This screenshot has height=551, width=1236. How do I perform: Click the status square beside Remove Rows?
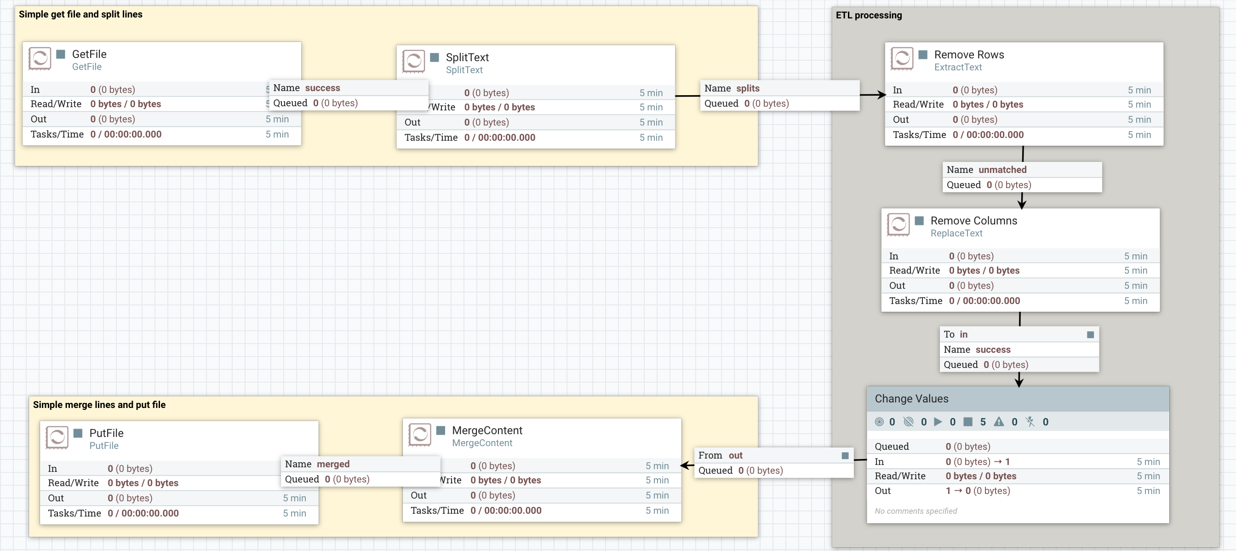coord(923,55)
